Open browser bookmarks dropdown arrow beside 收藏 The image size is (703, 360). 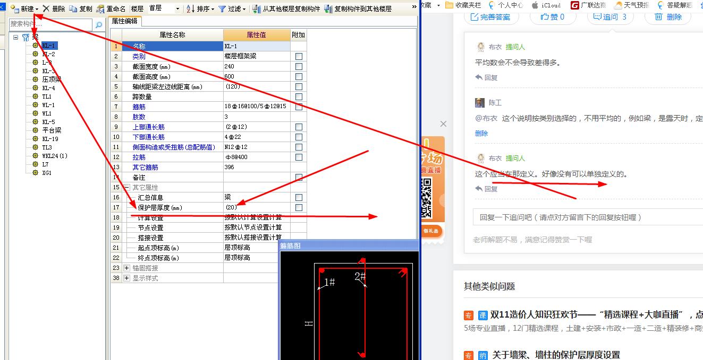(x=438, y=5)
